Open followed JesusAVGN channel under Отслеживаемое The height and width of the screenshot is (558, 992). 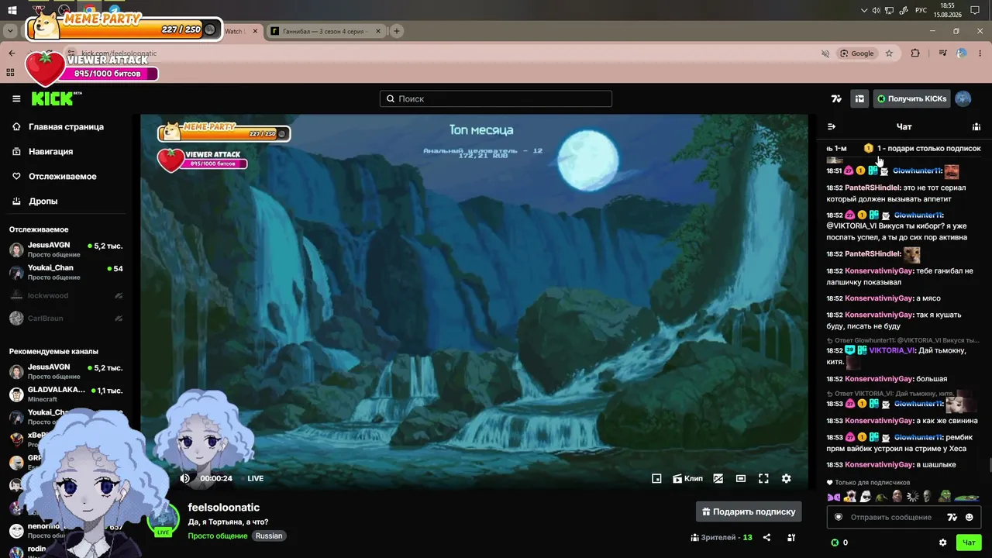click(x=66, y=250)
